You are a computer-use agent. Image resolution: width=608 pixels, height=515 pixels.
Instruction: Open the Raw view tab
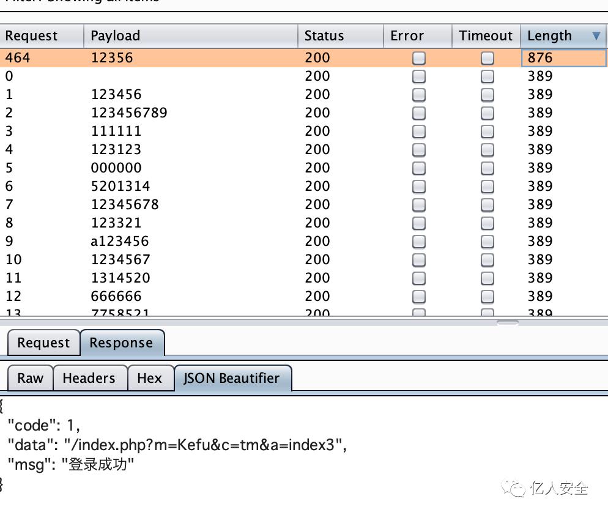[30, 379]
